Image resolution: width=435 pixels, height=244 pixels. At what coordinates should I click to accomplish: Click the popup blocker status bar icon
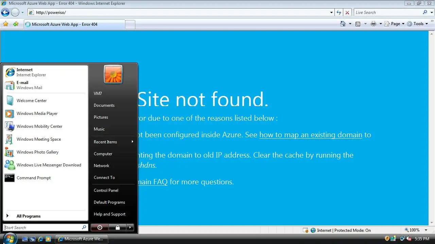tap(306, 230)
